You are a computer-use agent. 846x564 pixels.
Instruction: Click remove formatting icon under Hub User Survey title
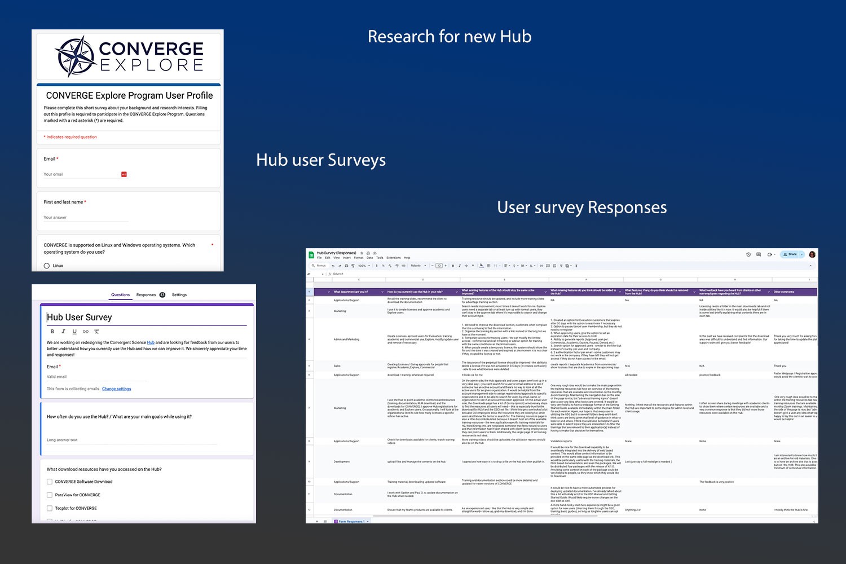pyautogui.click(x=96, y=332)
